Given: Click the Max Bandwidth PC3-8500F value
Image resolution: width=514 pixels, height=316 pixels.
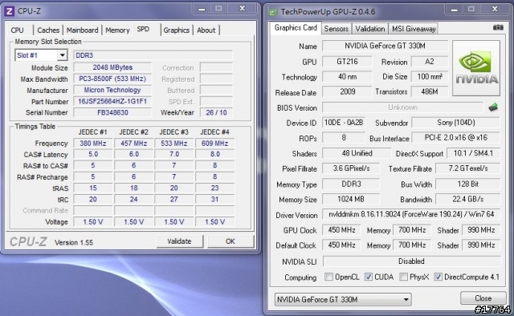Looking at the screenshot, I should point(112,79).
